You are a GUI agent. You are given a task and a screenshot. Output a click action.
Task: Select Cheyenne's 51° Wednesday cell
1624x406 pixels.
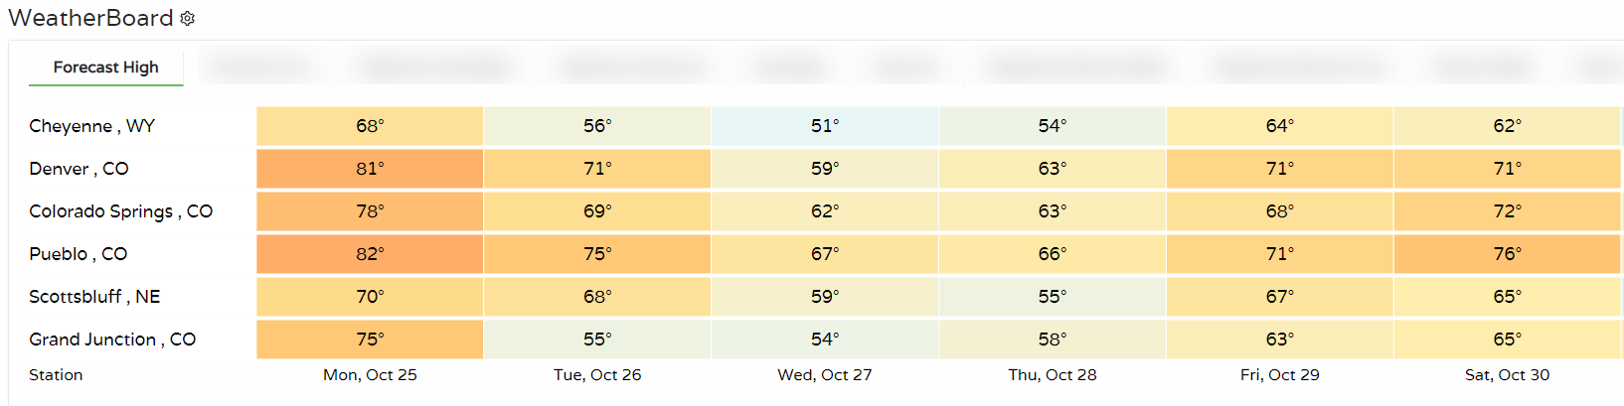pos(825,126)
